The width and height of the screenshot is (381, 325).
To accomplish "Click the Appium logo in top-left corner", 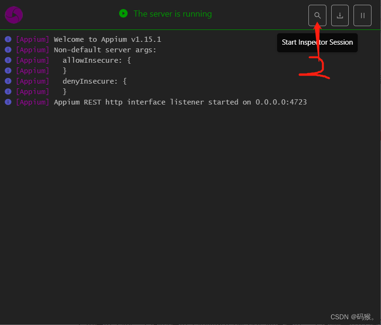I will pyautogui.click(x=13, y=15).
